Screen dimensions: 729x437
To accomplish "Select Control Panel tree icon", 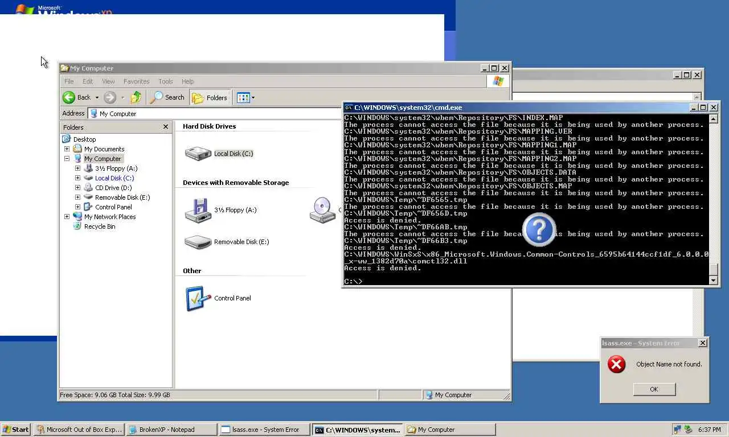I will tap(88, 207).
